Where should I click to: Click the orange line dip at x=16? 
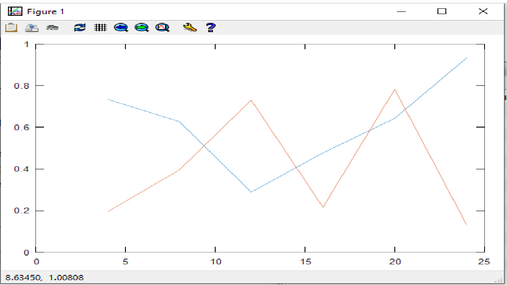point(323,207)
